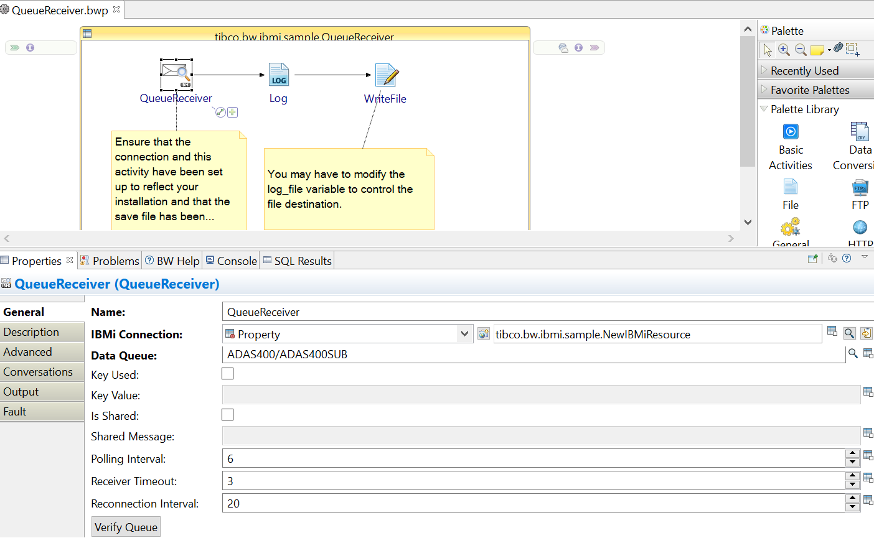
Task: Select the marquee tool in Palette
Action: (852, 49)
